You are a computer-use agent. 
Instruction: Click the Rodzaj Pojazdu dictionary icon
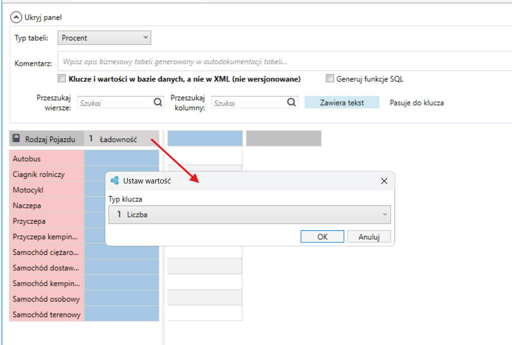(15, 139)
